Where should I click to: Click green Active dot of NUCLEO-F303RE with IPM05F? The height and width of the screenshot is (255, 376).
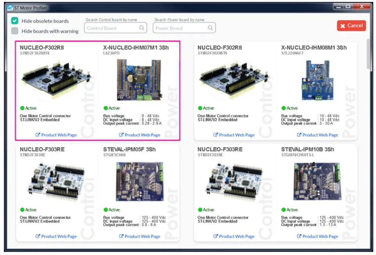(x=22, y=210)
